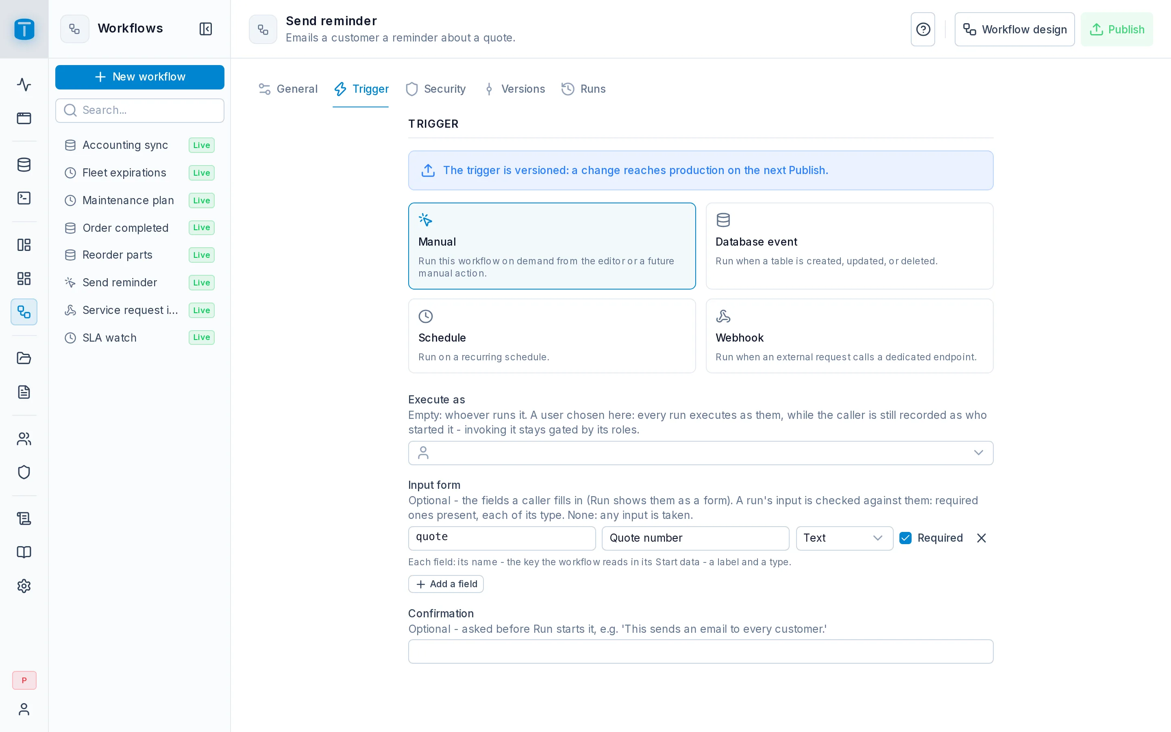Click the help question mark button
Viewport: 1171px width, 732px height.
point(923,30)
